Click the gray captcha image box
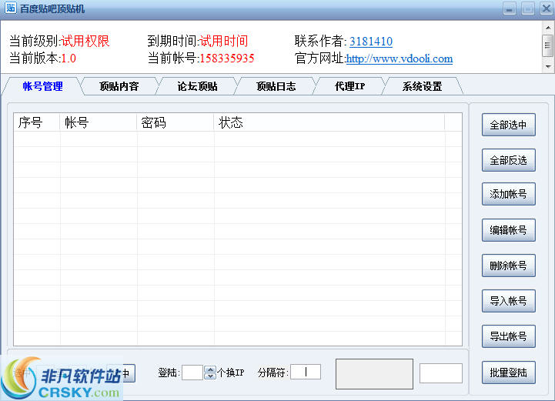Screen dimensions: 555x401 point(374,374)
